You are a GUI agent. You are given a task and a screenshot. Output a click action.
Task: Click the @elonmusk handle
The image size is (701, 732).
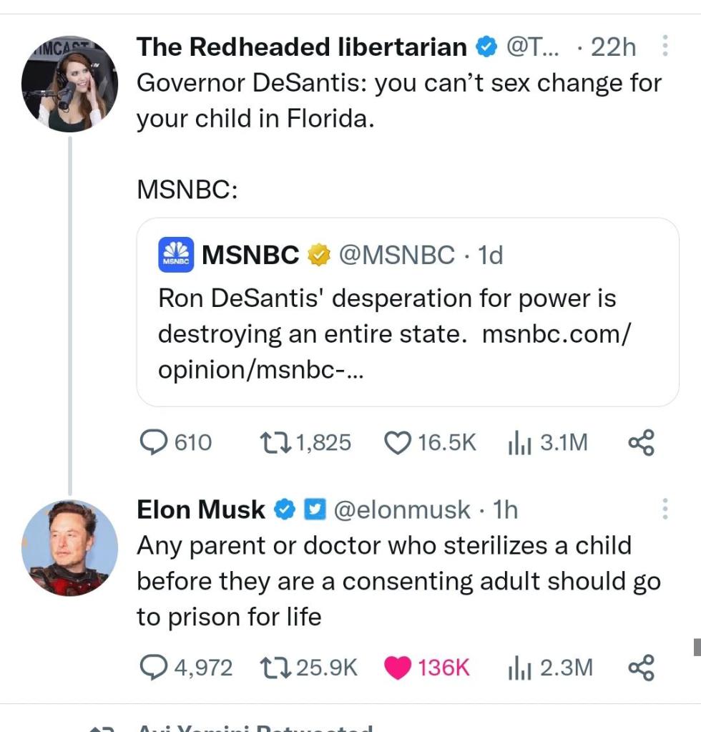tap(402, 509)
